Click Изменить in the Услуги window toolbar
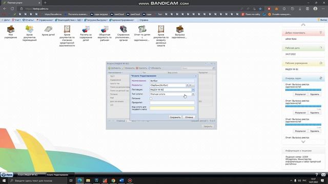 [x=128, y=68]
